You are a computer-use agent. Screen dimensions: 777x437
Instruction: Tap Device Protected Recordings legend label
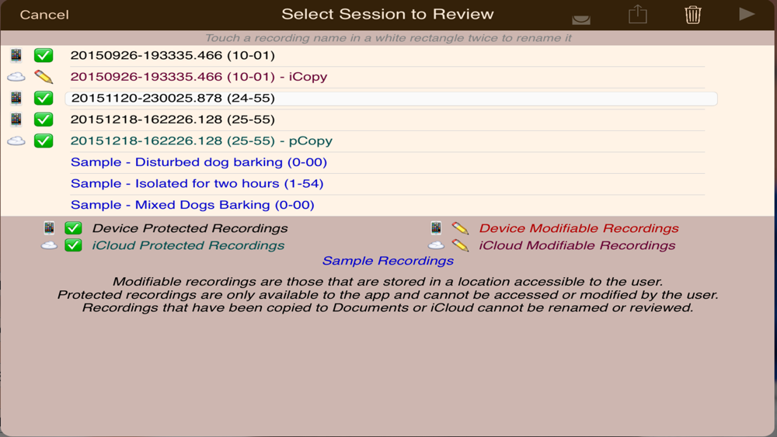coord(190,228)
